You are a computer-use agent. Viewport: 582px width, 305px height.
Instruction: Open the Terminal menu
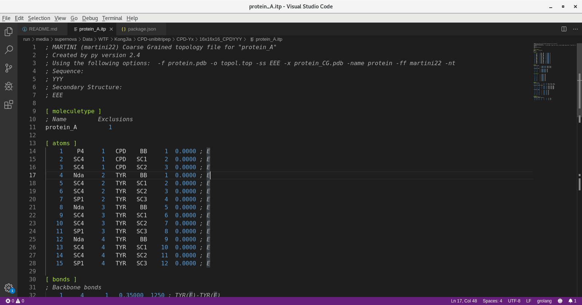pos(112,18)
